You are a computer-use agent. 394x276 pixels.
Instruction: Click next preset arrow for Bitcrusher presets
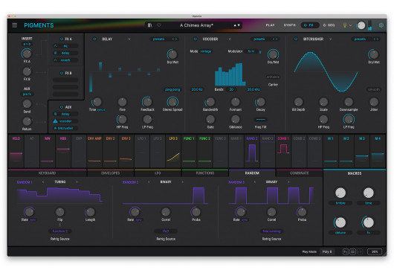378,39
